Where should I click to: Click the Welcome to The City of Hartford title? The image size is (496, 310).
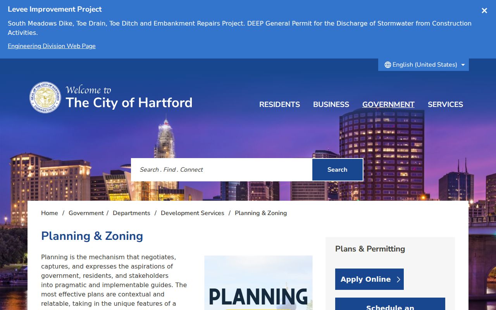coord(129,97)
